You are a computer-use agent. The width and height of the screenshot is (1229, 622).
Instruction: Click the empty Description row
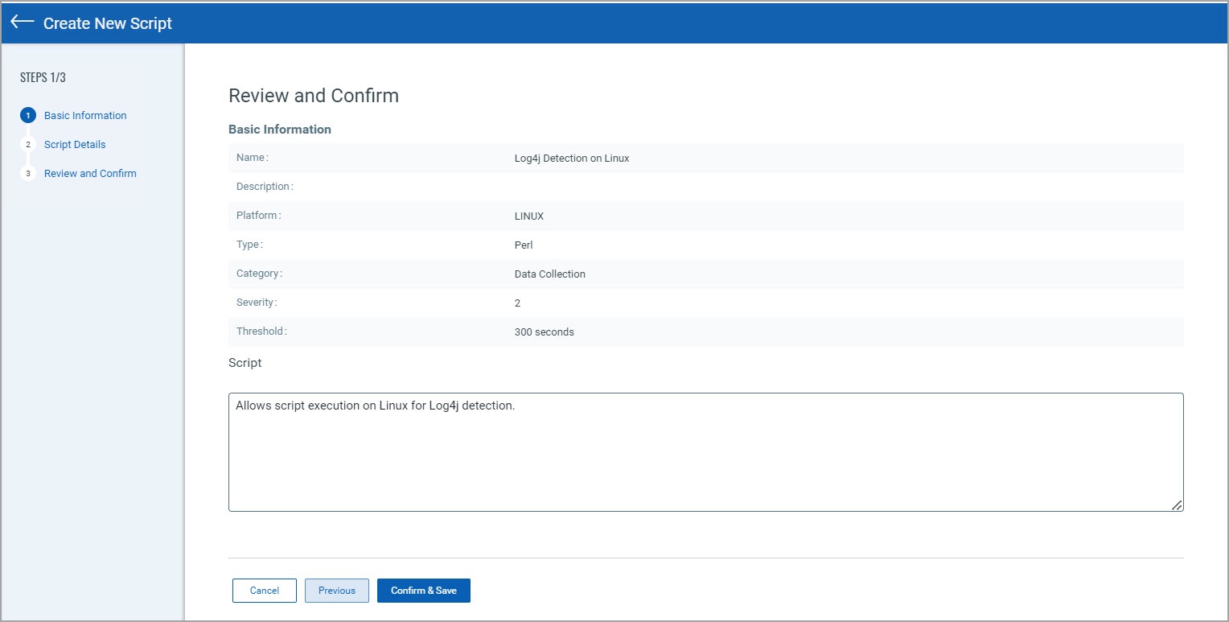click(x=705, y=187)
